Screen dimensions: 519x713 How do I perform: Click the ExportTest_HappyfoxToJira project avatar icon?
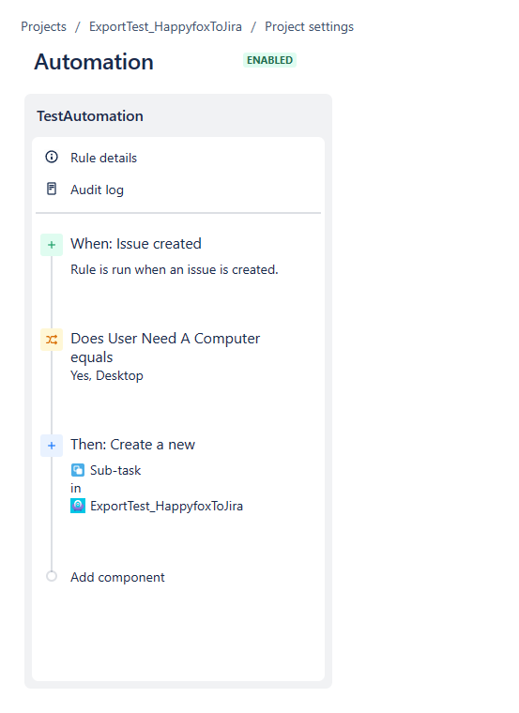coord(78,506)
